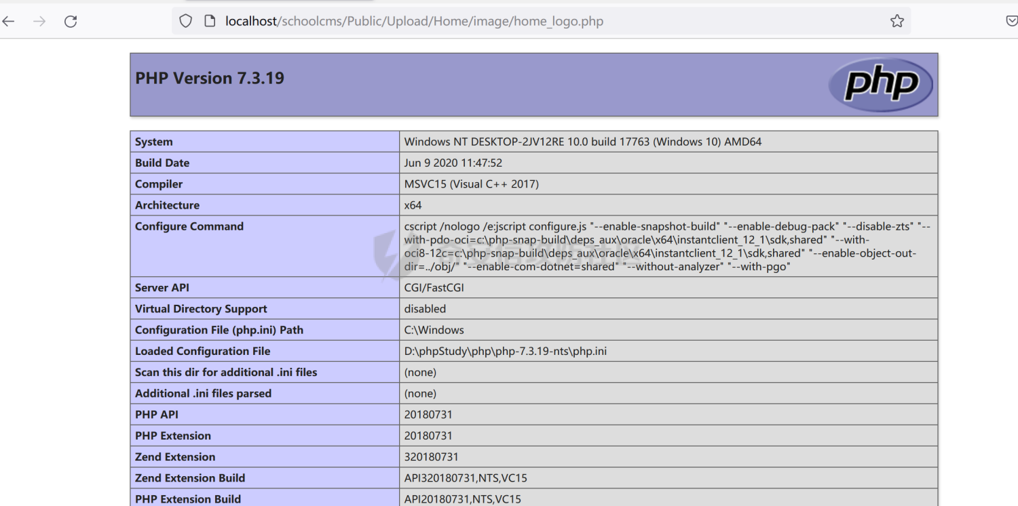1018x506 pixels.
Task: Select the Compiler label
Action: click(x=159, y=184)
